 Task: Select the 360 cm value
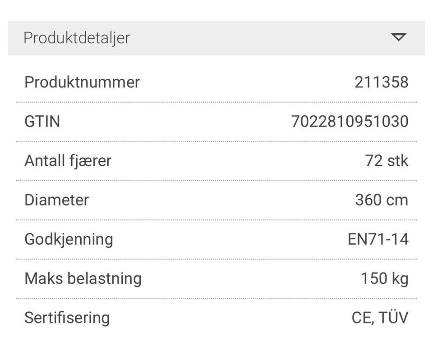coord(382,200)
